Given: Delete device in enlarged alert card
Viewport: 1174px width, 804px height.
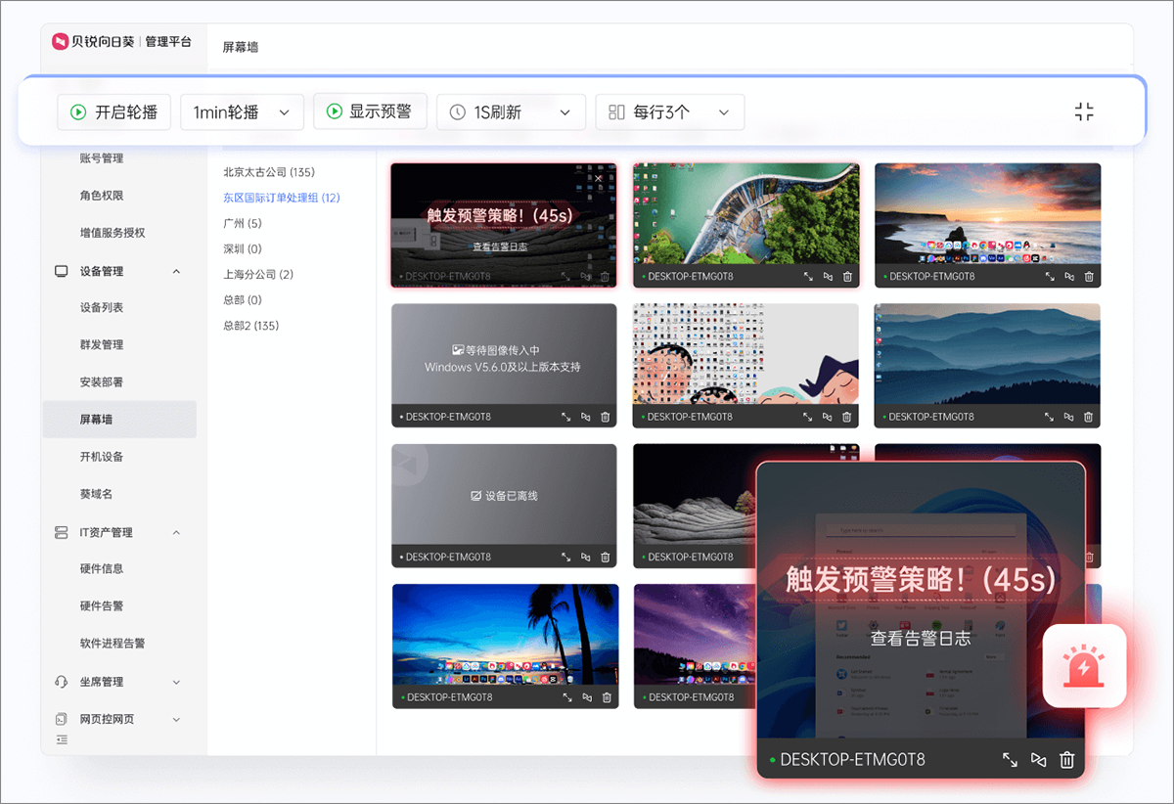Looking at the screenshot, I should pos(1067,760).
